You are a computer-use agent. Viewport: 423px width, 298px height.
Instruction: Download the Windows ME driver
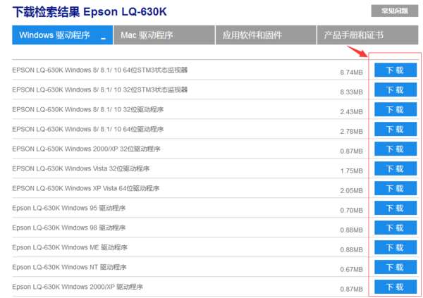pyautogui.click(x=396, y=247)
